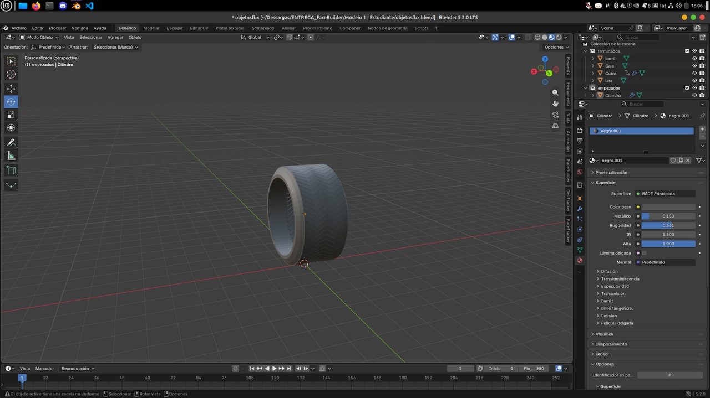Select the Add Cube tool

point(11,170)
